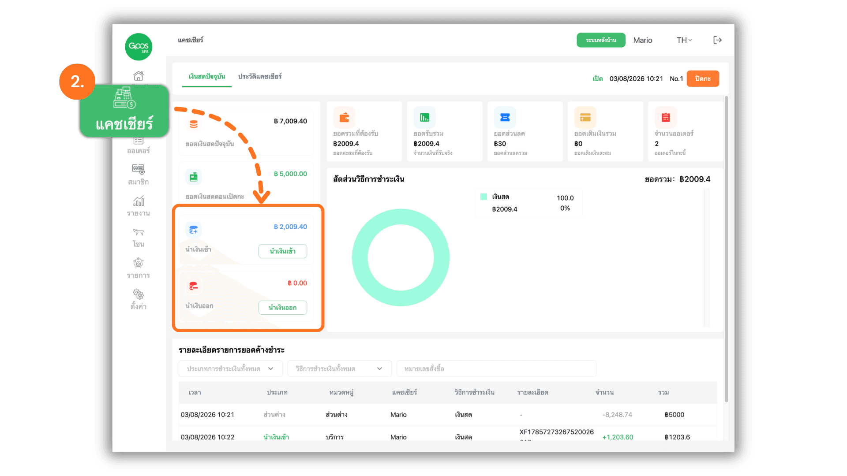
Task: Click the opening cash register icon
Action: pyautogui.click(x=194, y=177)
